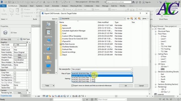Click Cancel in the export dialog

tap(141, 86)
